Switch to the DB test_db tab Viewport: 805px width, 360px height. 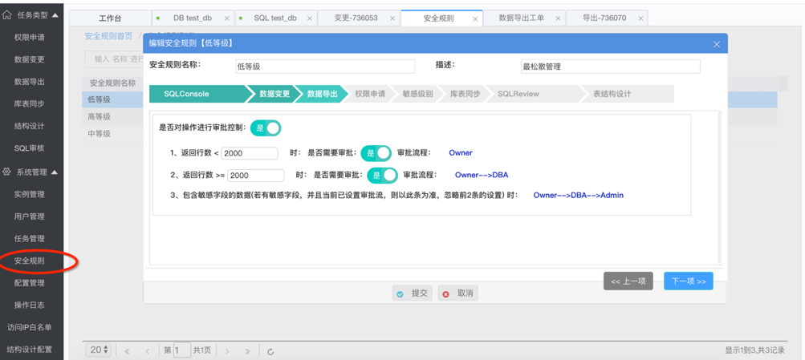click(193, 18)
